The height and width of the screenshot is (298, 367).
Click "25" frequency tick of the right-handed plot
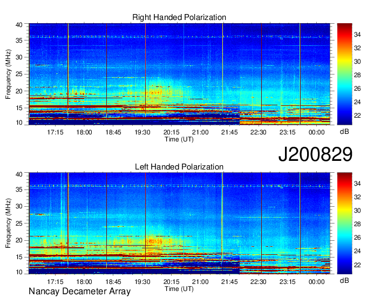pyautogui.click(x=19, y=74)
